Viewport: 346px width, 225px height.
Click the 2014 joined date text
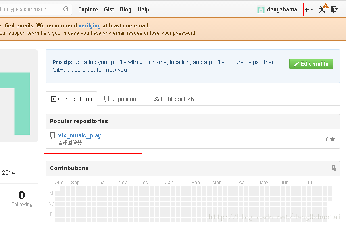8,172
